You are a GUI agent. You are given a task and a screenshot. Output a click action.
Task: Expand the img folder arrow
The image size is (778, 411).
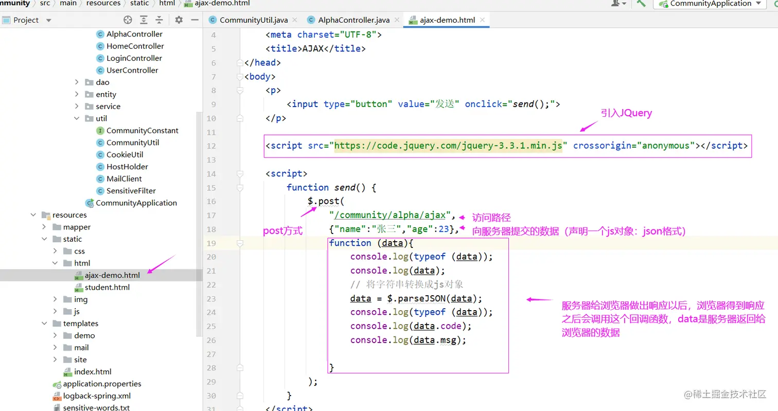[55, 299]
